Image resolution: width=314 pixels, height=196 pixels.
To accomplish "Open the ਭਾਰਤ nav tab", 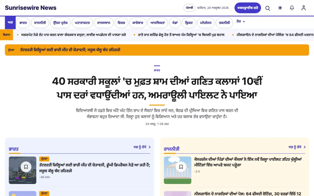I will (23, 23).
